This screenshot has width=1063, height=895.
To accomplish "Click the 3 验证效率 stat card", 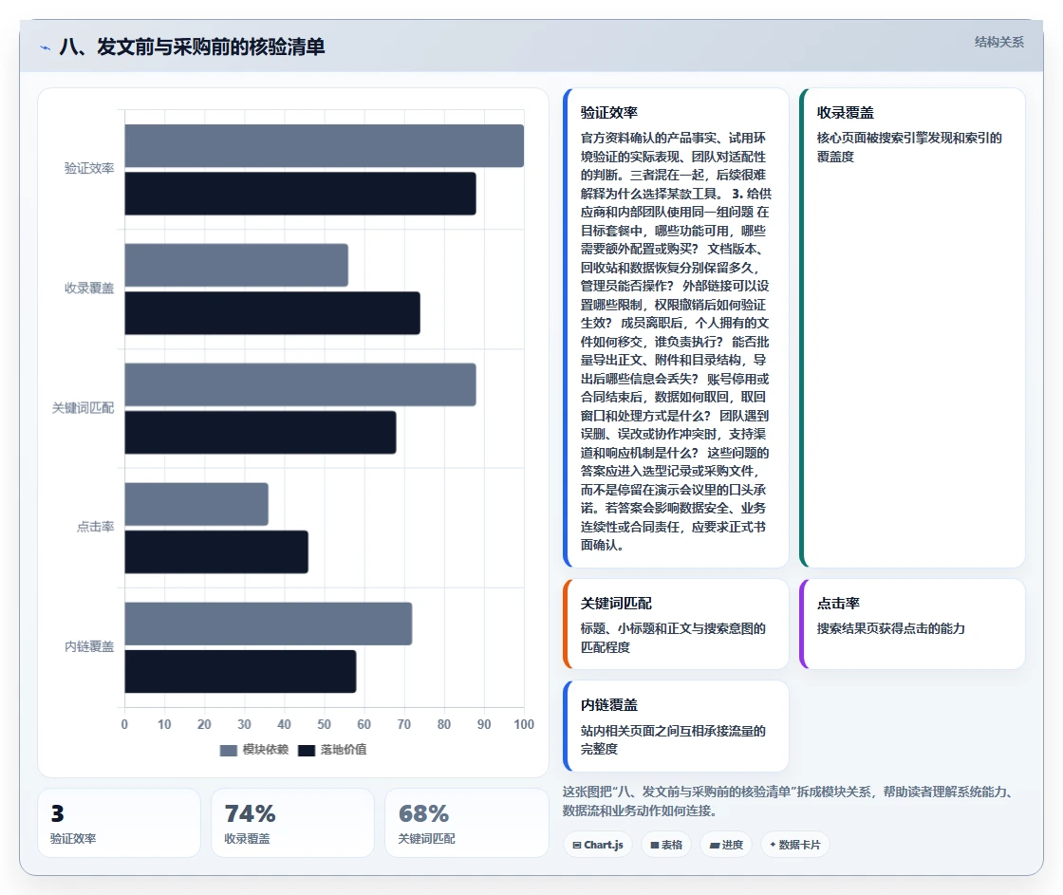I will click(x=120, y=823).
